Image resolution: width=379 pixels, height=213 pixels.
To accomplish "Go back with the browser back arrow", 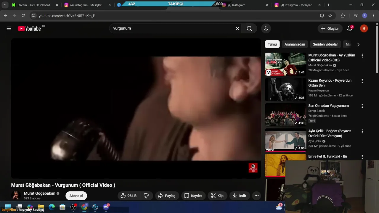I will pyautogui.click(x=5, y=16).
